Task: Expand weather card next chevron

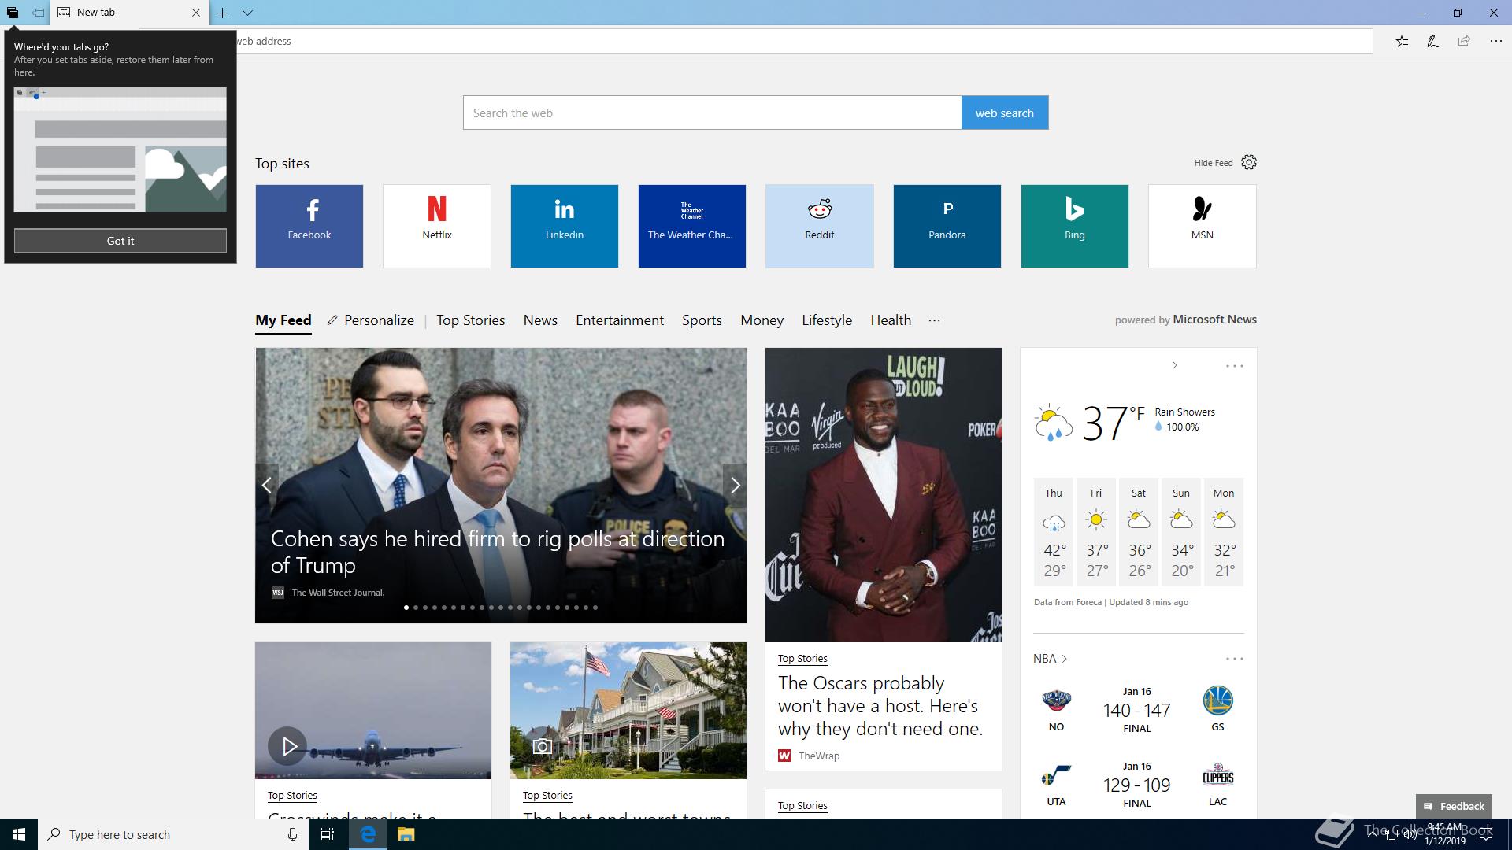Action: tap(1174, 365)
